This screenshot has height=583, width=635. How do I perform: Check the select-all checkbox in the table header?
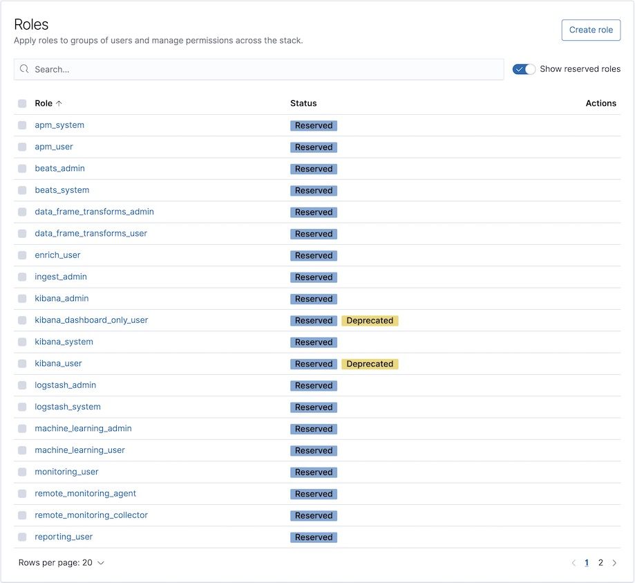tap(22, 103)
